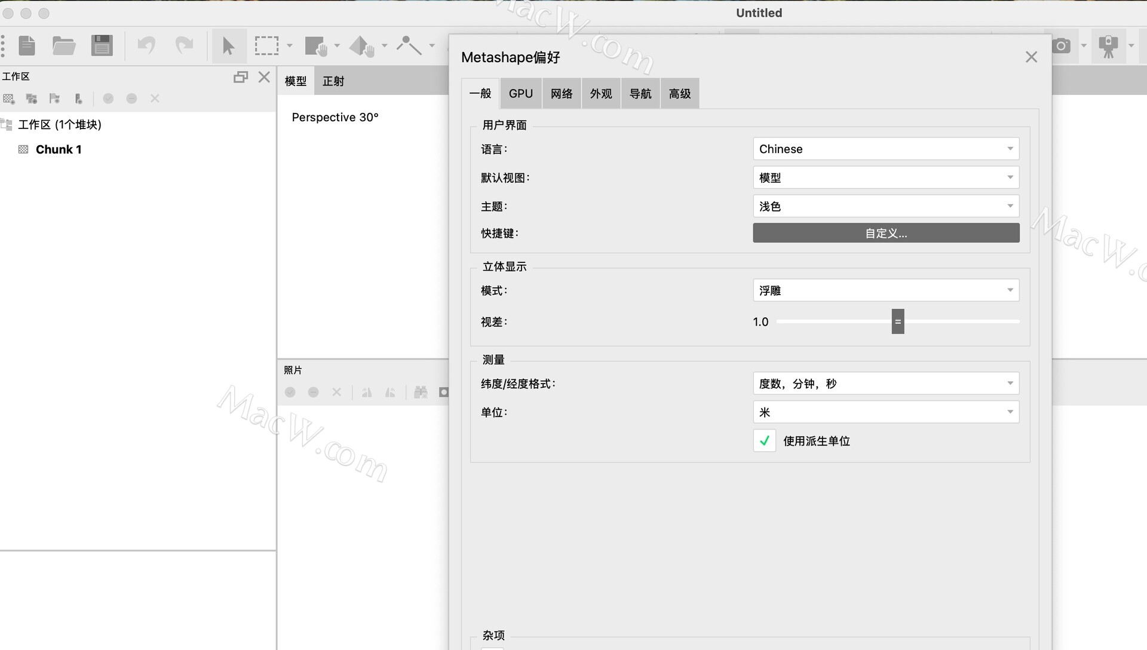This screenshot has height=650, width=1147.
Task: Expand arrow beside camera-on-tripod icon
Action: tap(1131, 45)
